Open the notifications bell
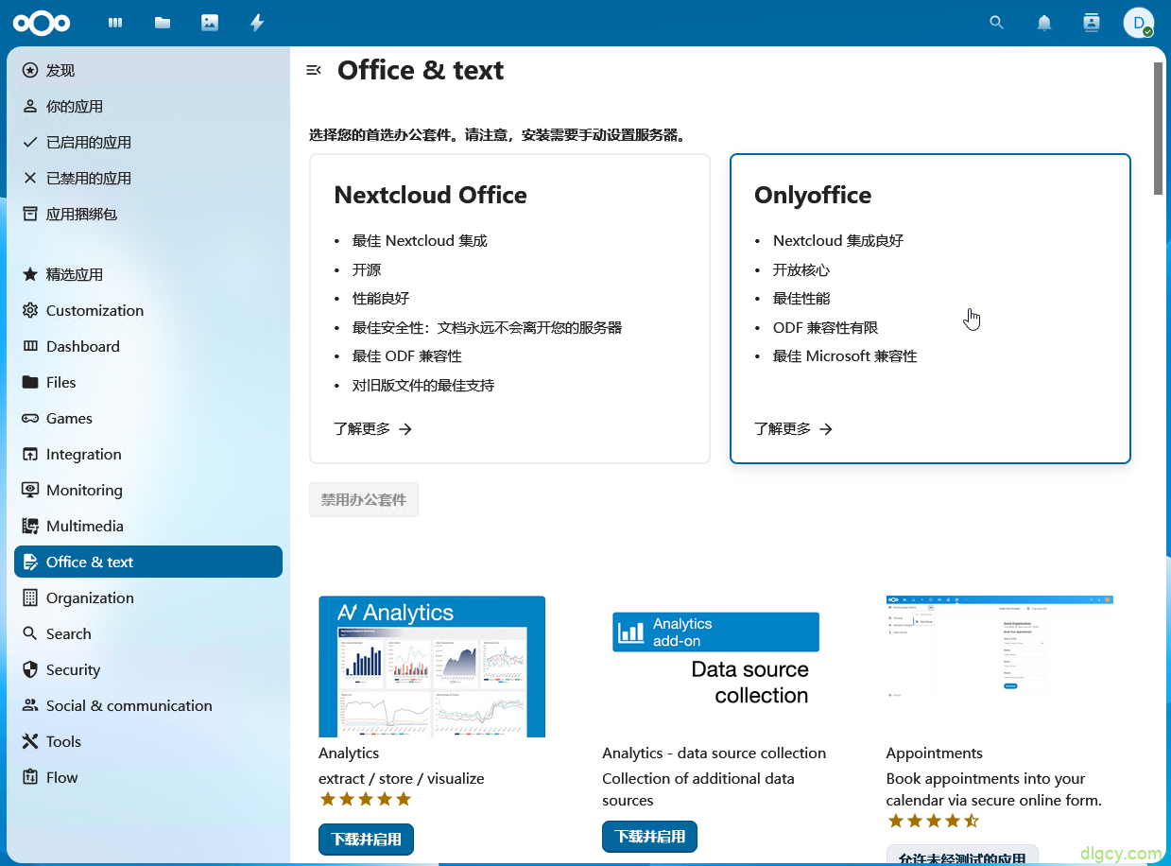Screen dimensions: 1171x866 coord(1044,23)
